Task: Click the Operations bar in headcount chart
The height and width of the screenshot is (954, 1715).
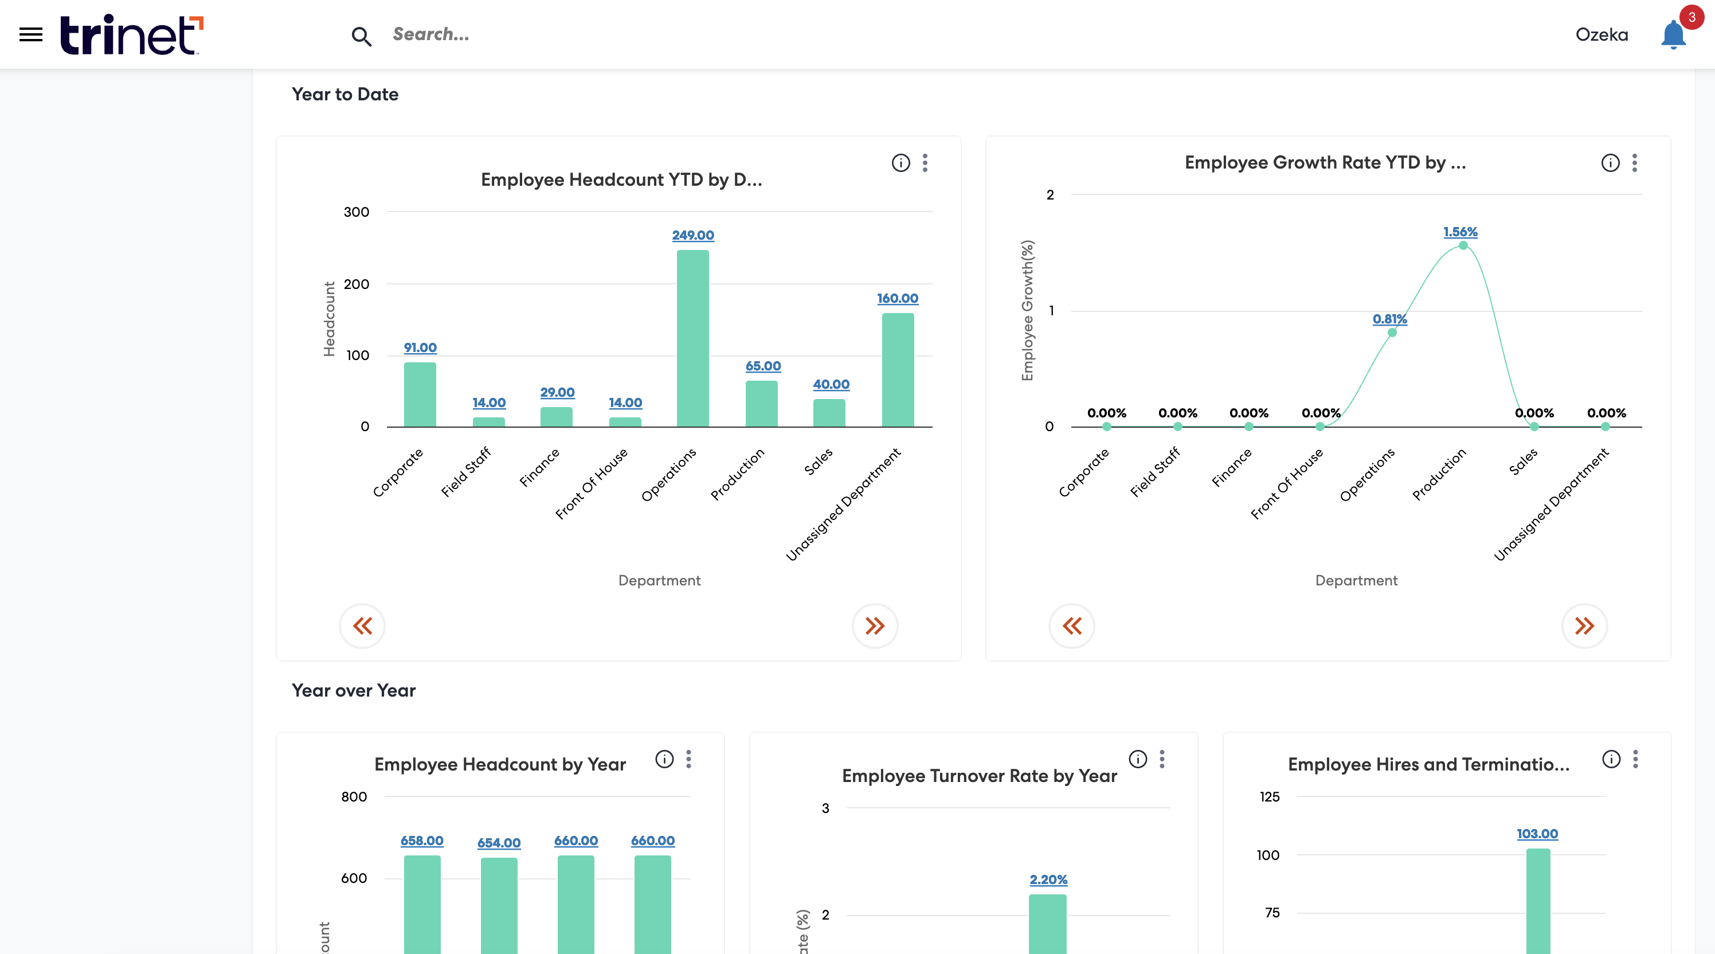Action: [693, 338]
